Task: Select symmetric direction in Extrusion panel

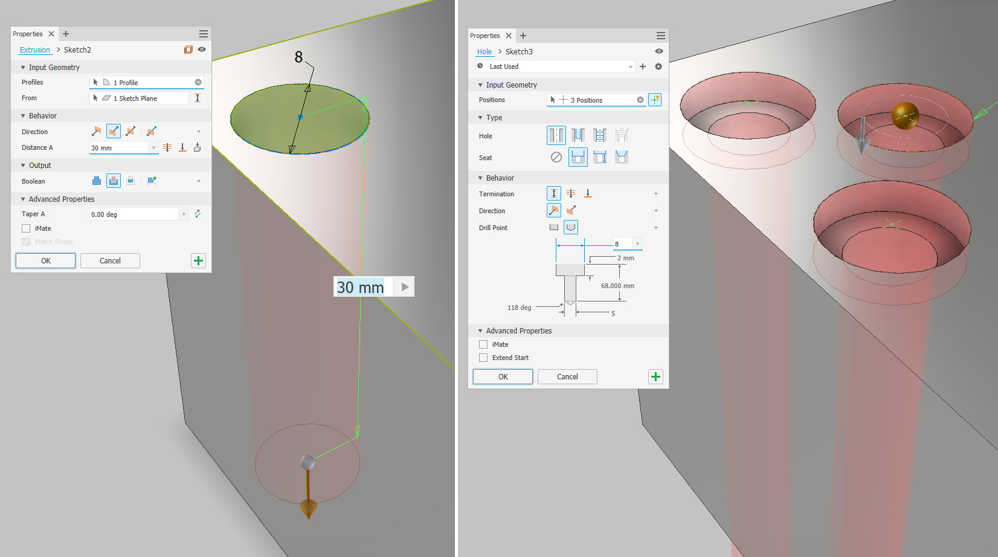Action: (130, 131)
